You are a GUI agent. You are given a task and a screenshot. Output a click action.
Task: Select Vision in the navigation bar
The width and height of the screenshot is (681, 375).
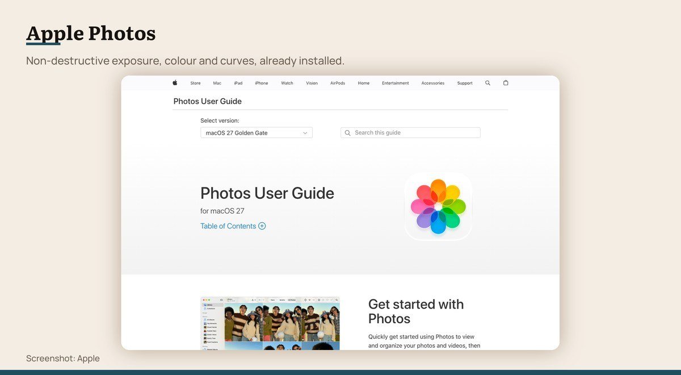pos(312,83)
